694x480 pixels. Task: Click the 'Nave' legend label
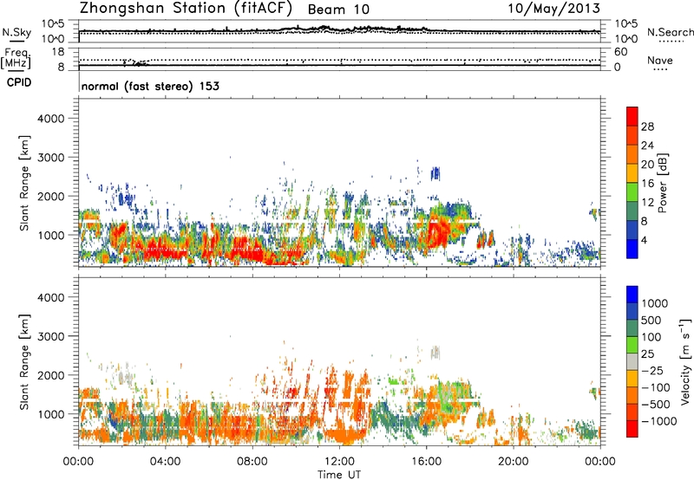(660, 61)
